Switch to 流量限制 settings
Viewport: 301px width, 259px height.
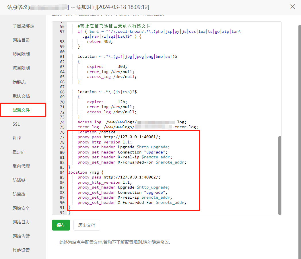click(21, 68)
